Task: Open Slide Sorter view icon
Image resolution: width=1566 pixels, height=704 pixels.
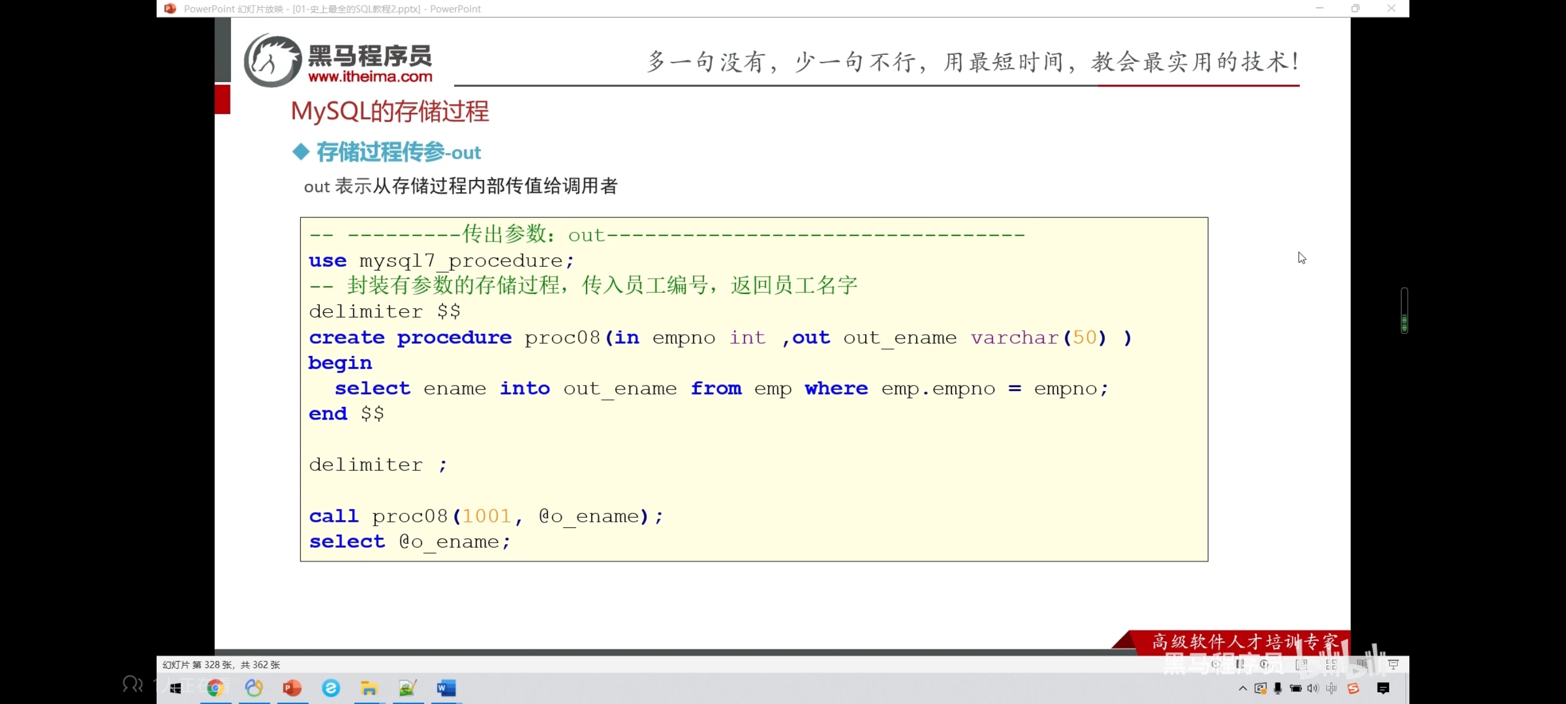Action: click(x=1331, y=664)
